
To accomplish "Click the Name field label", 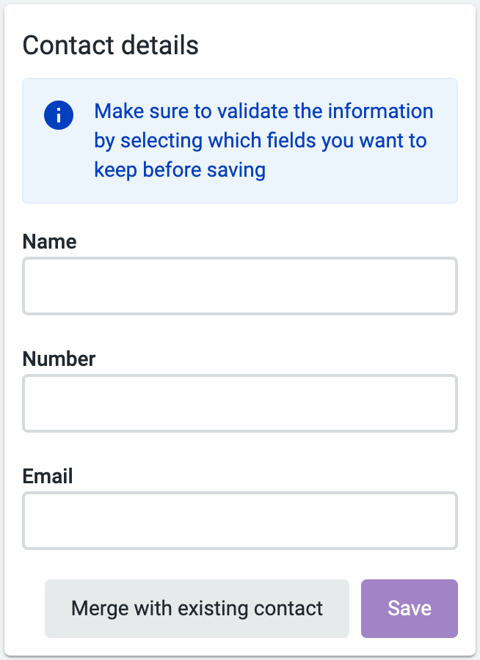I will pyautogui.click(x=49, y=241).
